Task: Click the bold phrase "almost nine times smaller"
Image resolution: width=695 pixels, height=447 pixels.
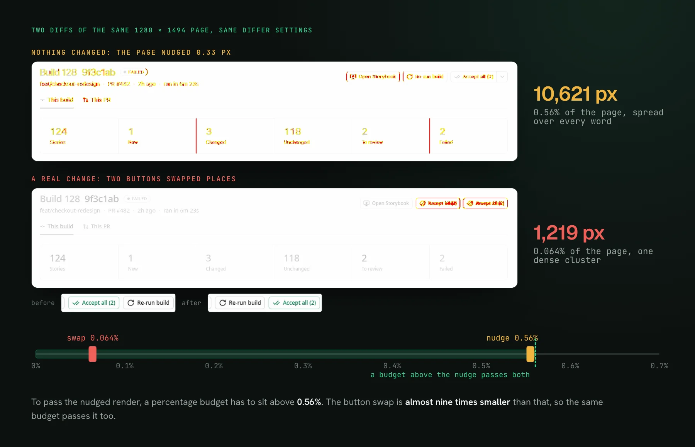Action: tap(458, 402)
